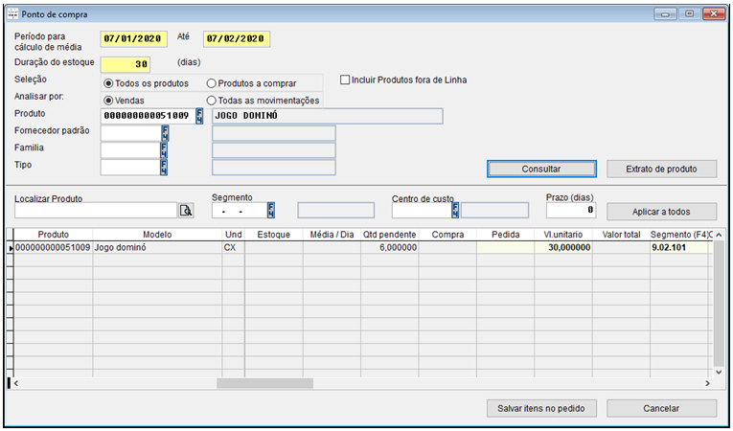
Task: Click the horizontal scrollbar thumb of the grid
Action: pos(264,383)
